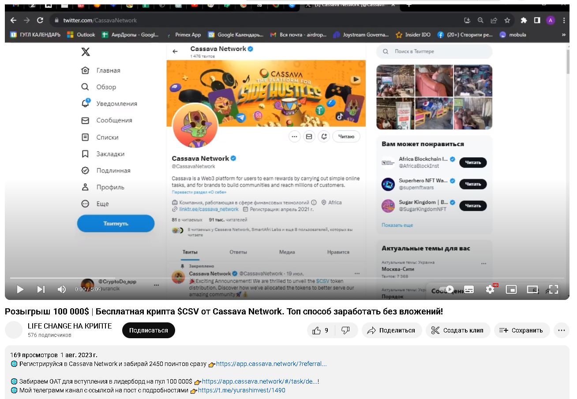Click back arrow next to Cassava Network
This screenshot has width=577, height=399.
[175, 52]
